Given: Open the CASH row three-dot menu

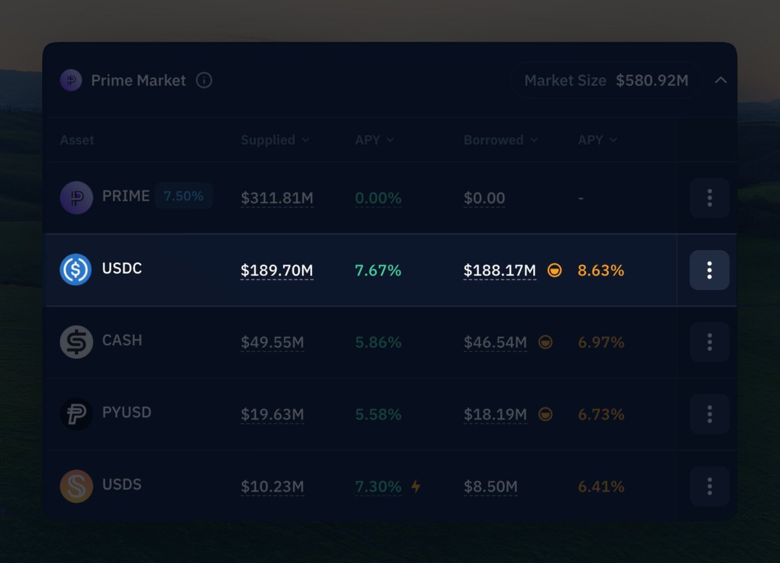Looking at the screenshot, I should click(709, 342).
